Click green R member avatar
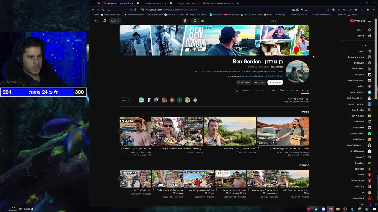The width and height of the screenshot is (378, 212). point(180,100)
